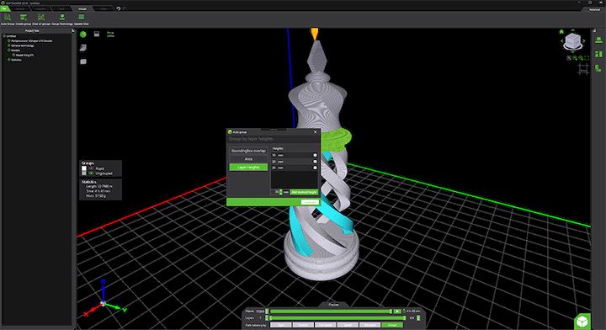Select the third path coloring option button
The image size is (606, 330).
tap(326, 325)
